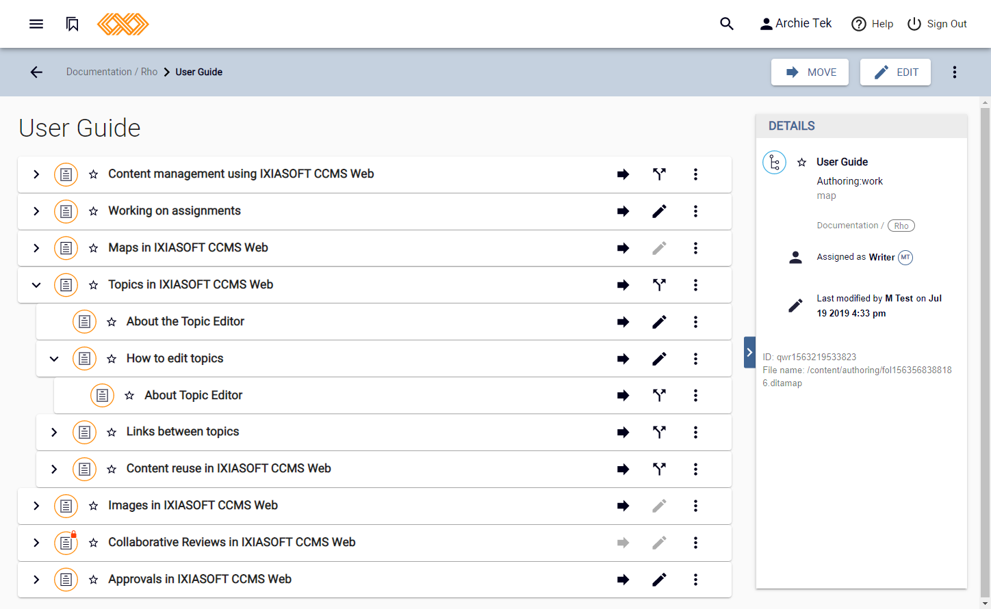Fork icon for Content reuse row
The height and width of the screenshot is (609, 991).
tap(659, 469)
